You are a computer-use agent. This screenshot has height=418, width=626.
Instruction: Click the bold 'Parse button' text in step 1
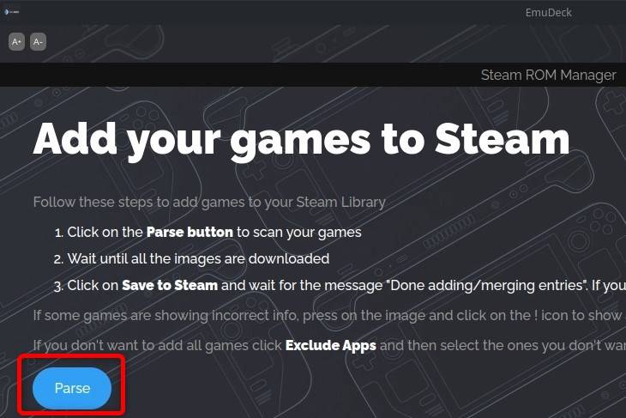[190, 232]
